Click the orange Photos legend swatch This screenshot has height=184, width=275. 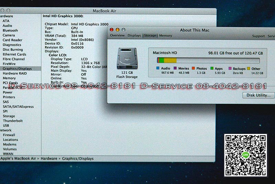coord(193,68)
